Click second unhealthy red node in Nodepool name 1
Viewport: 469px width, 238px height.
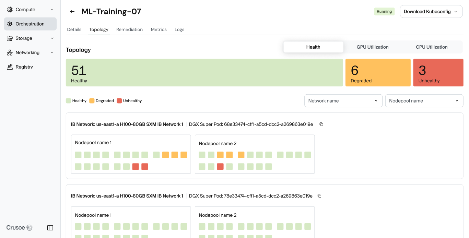(145, 167)
